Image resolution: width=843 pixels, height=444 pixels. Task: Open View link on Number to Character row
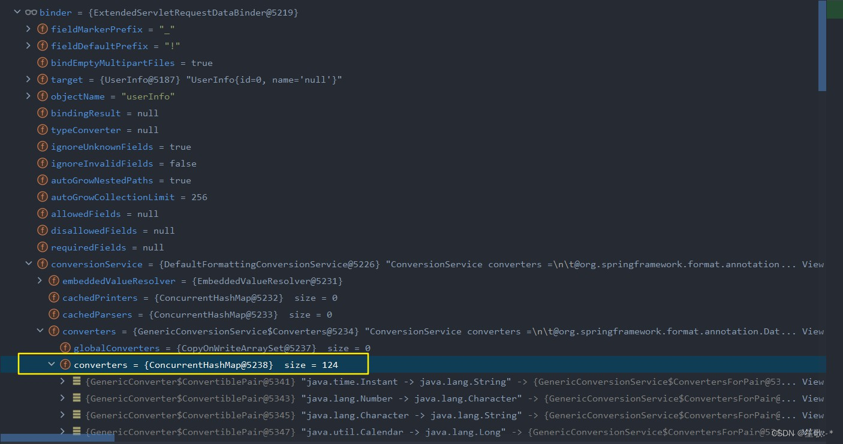(812, 398)
